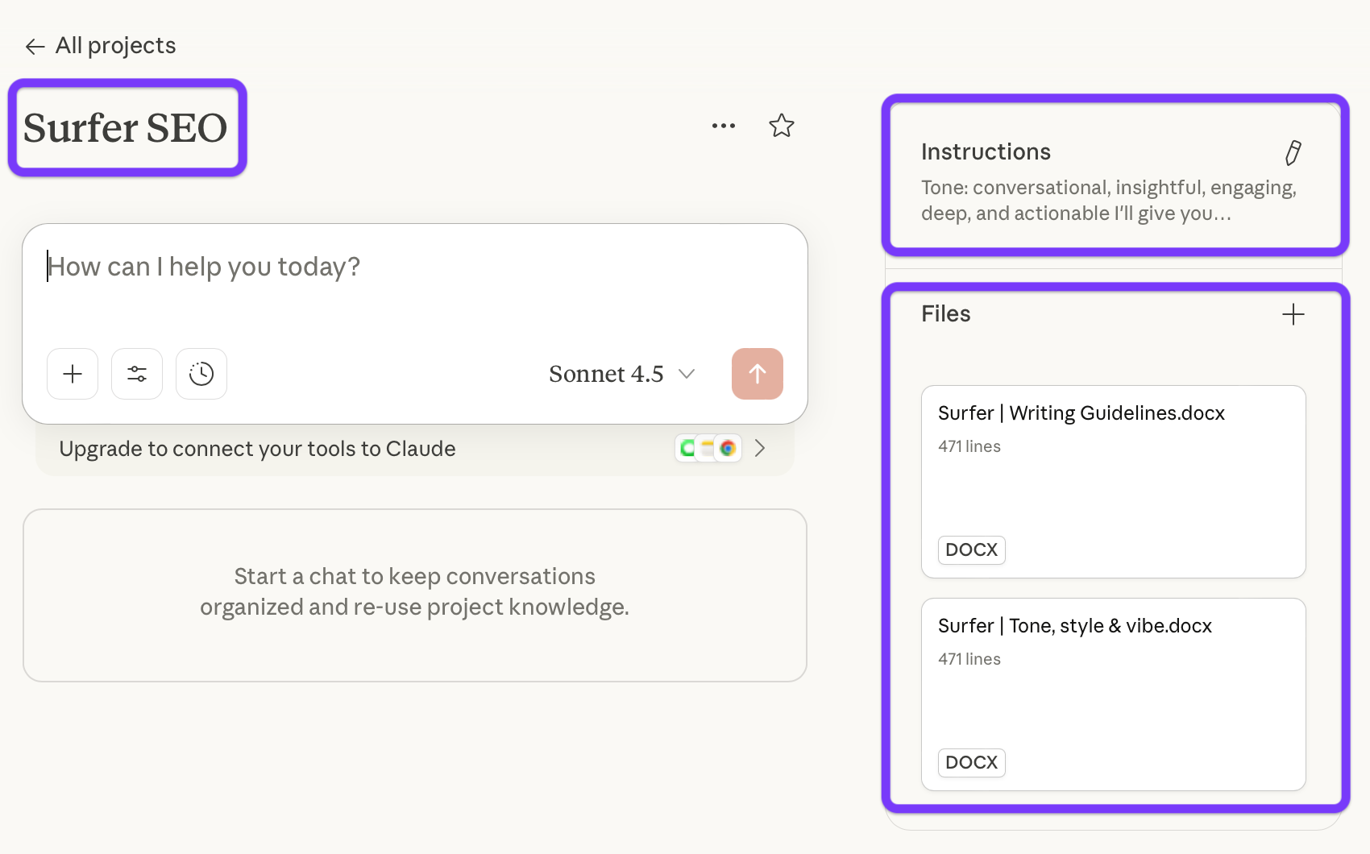Open the search and tools sliders icon
The height and width of the screenshot is (854, 1370).
tap(137, 374)
